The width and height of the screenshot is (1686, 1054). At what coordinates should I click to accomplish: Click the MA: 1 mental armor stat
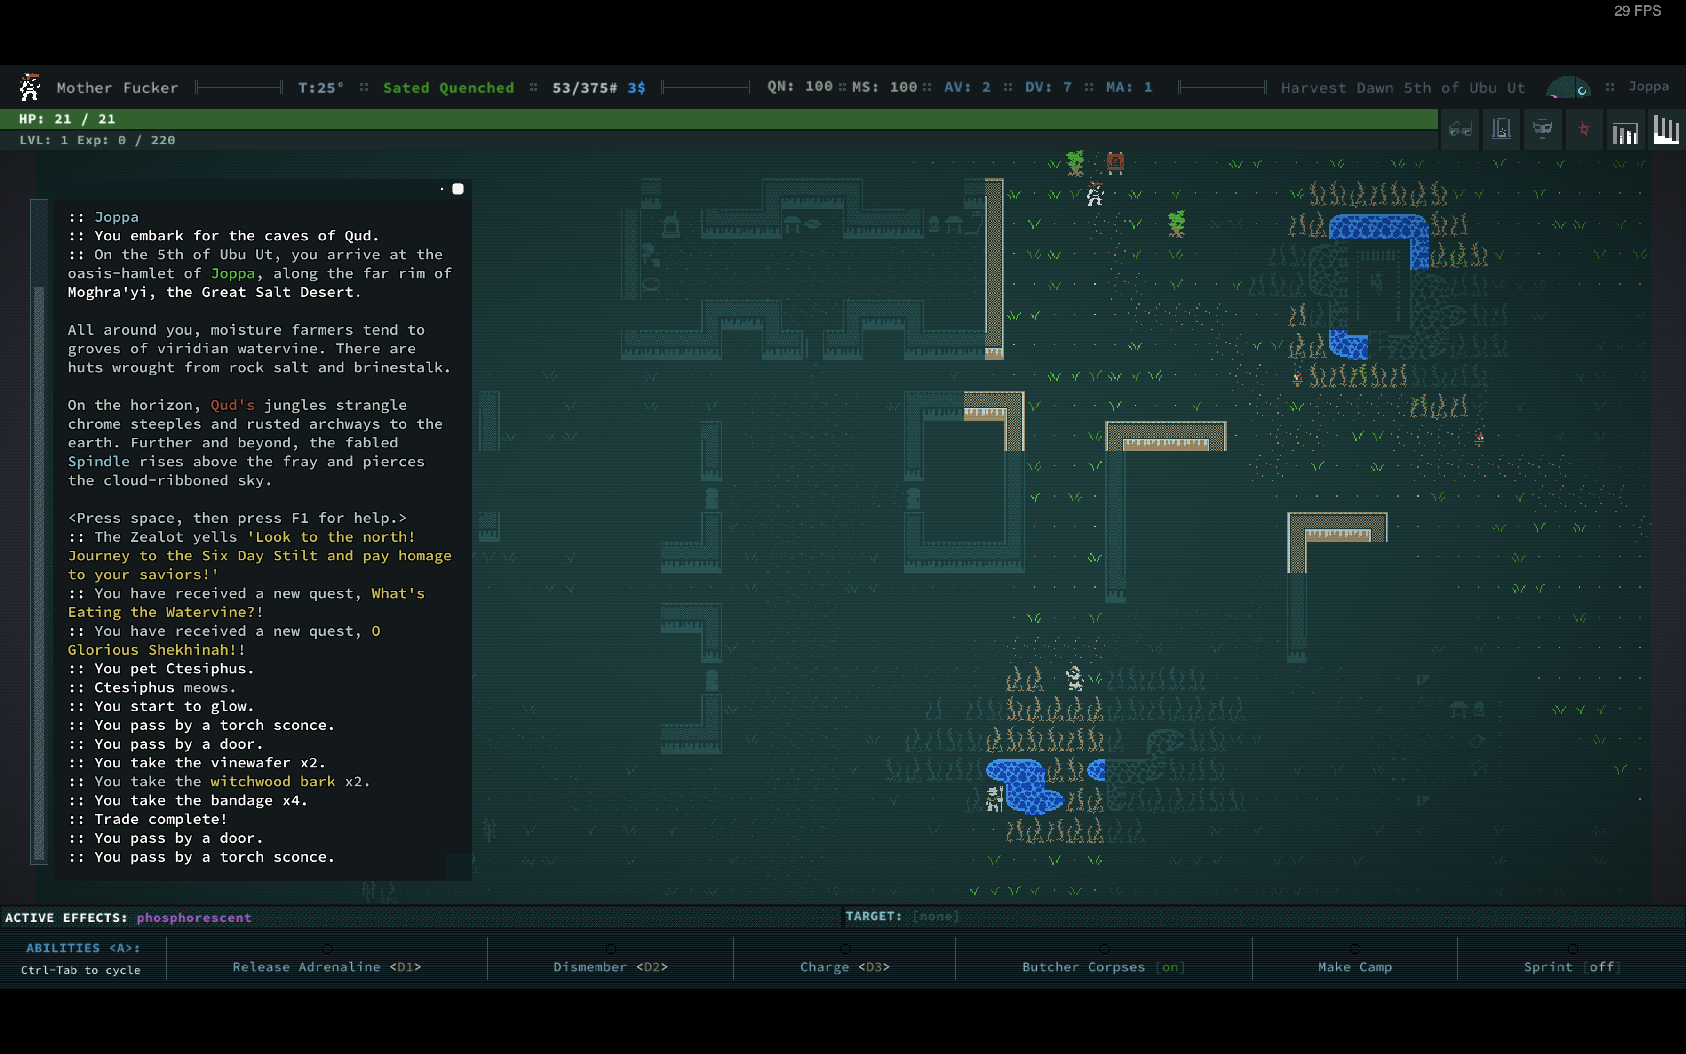point(1129,87)
